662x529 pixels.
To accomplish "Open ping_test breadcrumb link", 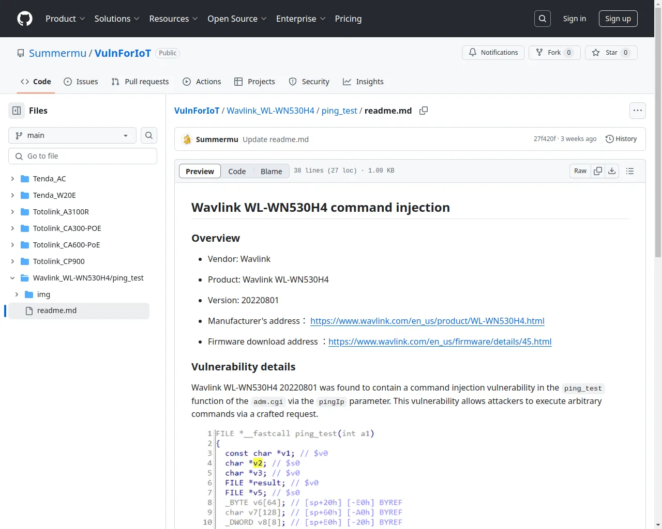I will (x=339, y=111).
